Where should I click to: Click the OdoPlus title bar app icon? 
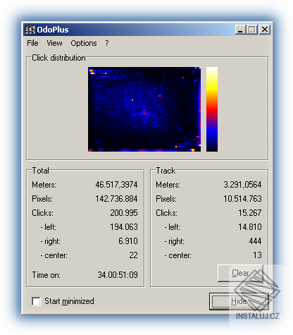30,30
